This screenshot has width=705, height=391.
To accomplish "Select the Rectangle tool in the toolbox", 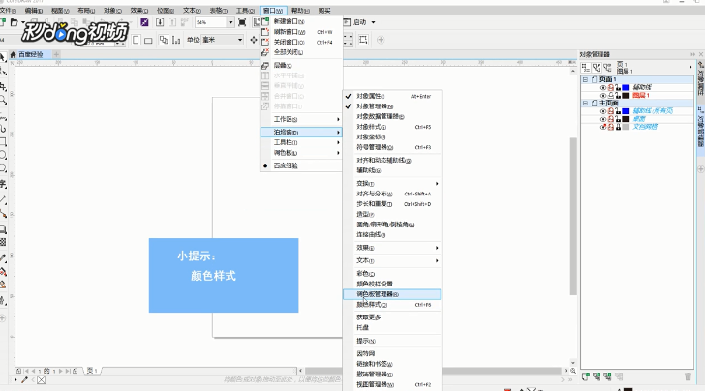I will click(x=3, y=142).
